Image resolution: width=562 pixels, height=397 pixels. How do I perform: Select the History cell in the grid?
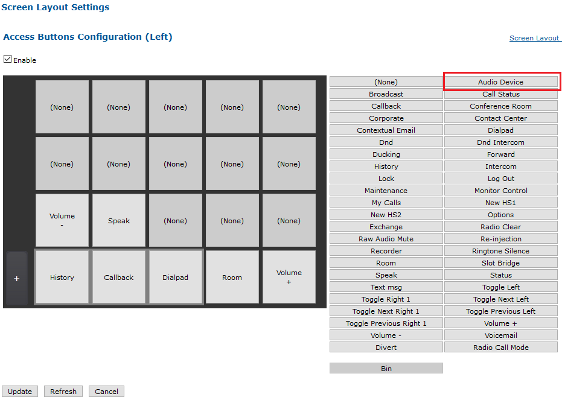[x=62, y=278]
